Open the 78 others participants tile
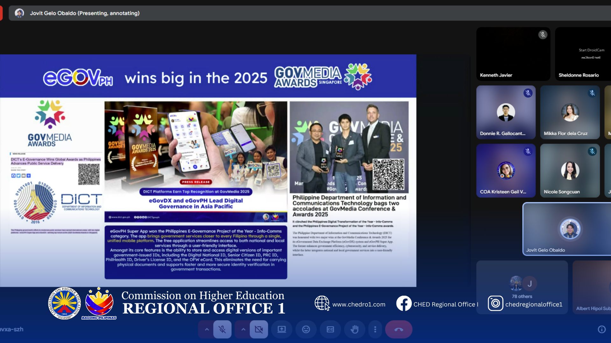The image size is (611, 343). click(522, 287)
